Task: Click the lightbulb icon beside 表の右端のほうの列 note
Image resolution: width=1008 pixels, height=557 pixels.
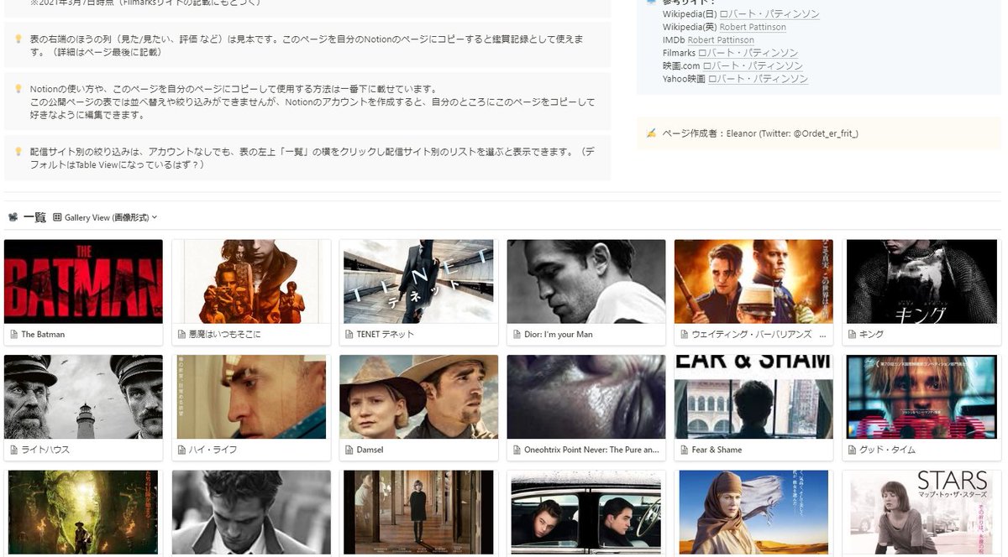Action: click(x=18, y=39)
